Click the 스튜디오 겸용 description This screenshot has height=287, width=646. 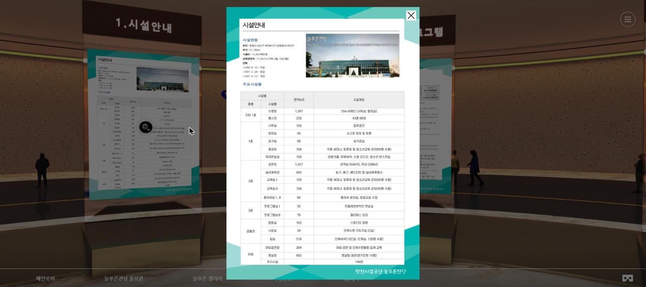click(359, 223)
